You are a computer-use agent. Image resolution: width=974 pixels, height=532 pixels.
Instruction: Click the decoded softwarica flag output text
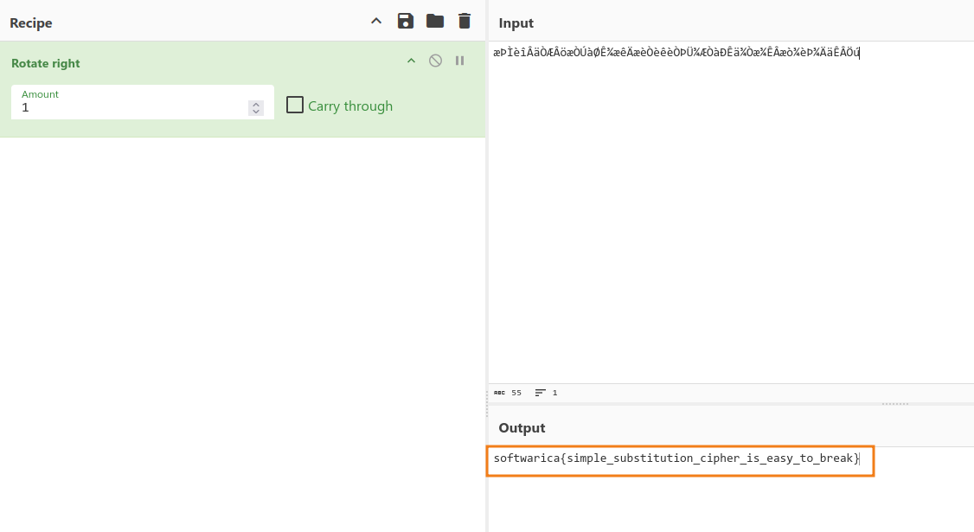[676, 458]
